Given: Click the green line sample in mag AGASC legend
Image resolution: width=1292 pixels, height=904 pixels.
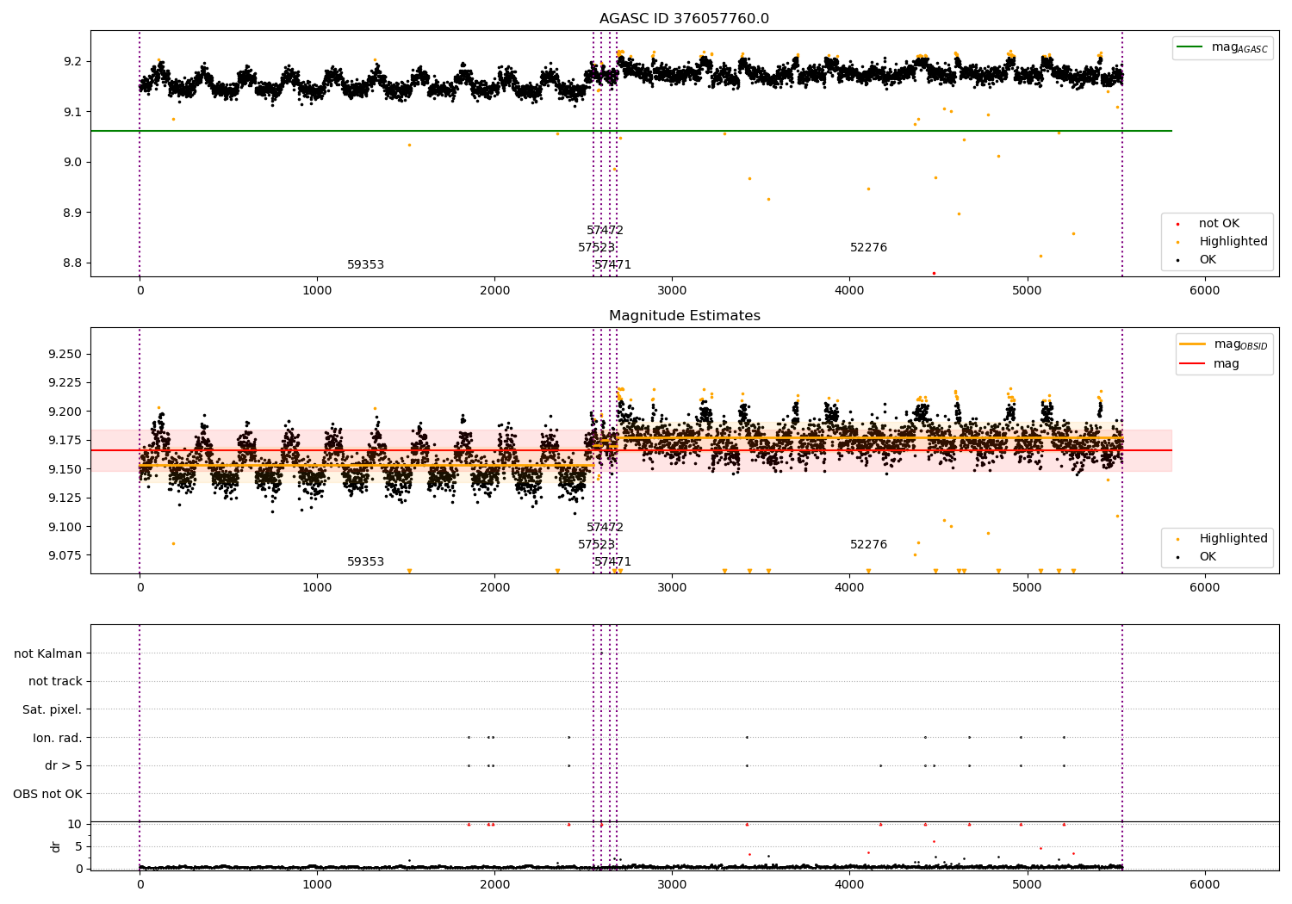Looking at the screenshot, I should (x=1190, y=47).
